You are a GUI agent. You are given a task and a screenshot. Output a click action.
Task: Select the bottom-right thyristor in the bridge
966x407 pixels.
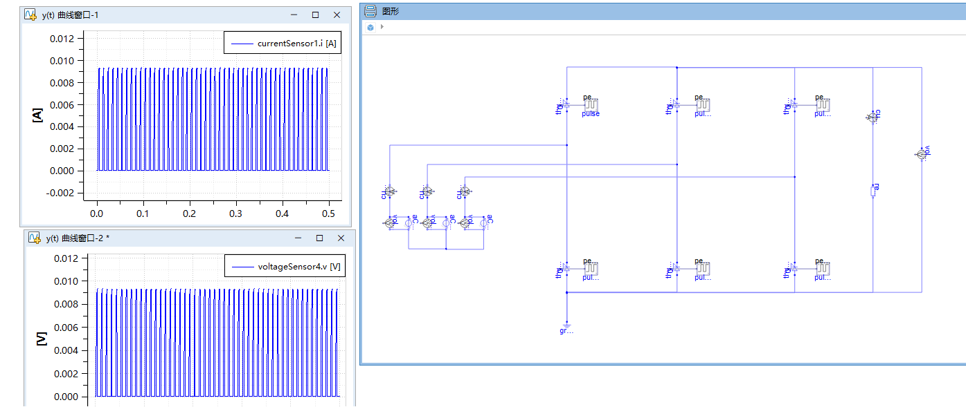point(794,269)
